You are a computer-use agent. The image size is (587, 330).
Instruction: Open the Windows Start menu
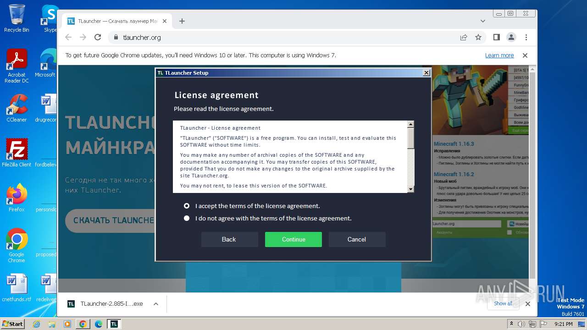click(x=12, y=324)
